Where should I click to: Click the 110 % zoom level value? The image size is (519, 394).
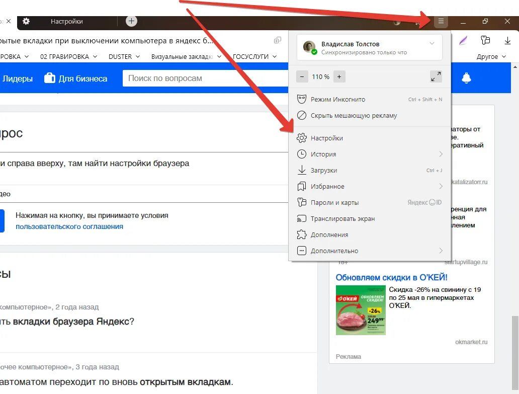[320, 77]
